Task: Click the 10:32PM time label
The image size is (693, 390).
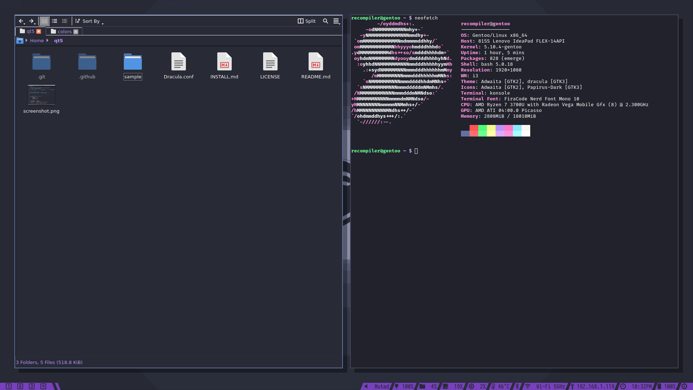Action: 642,386
